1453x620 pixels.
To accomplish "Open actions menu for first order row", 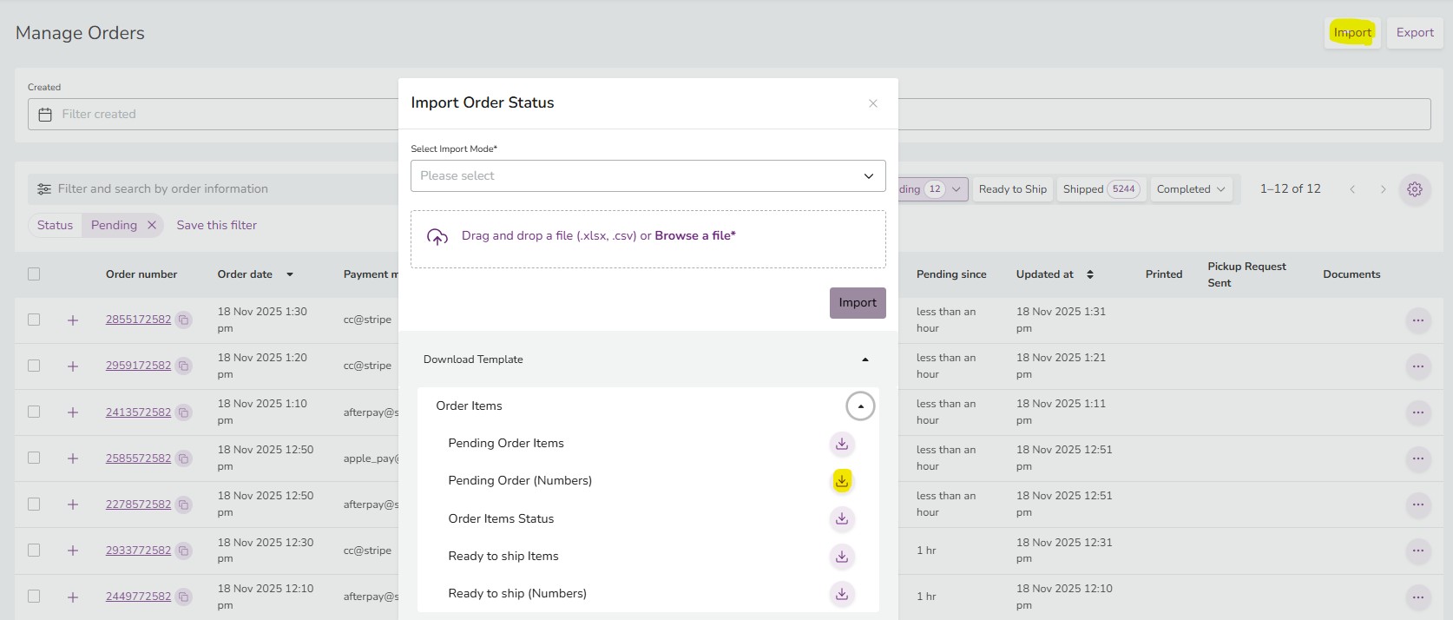I will pos(1417,320).
